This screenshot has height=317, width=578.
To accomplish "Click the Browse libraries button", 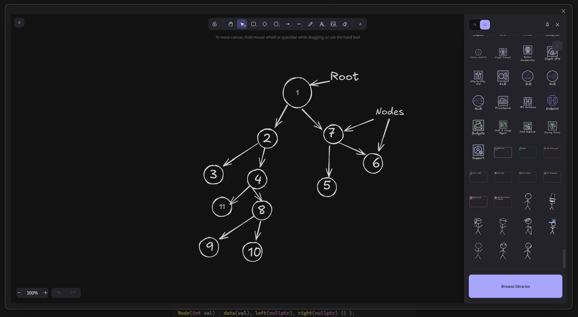I will coord(515,286).
